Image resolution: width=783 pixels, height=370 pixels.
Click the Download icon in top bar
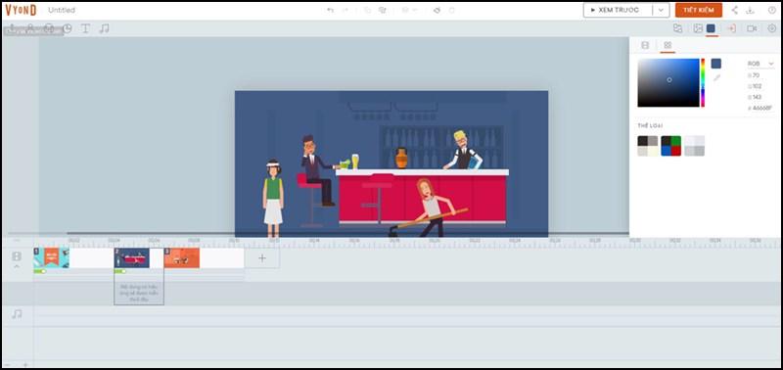pyautogui.click(x=750, y=10)
